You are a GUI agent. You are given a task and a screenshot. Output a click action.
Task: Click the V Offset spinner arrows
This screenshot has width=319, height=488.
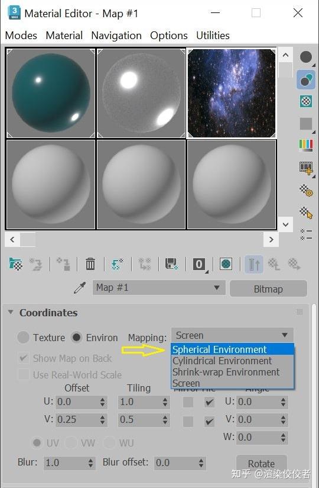coord(102,420)
